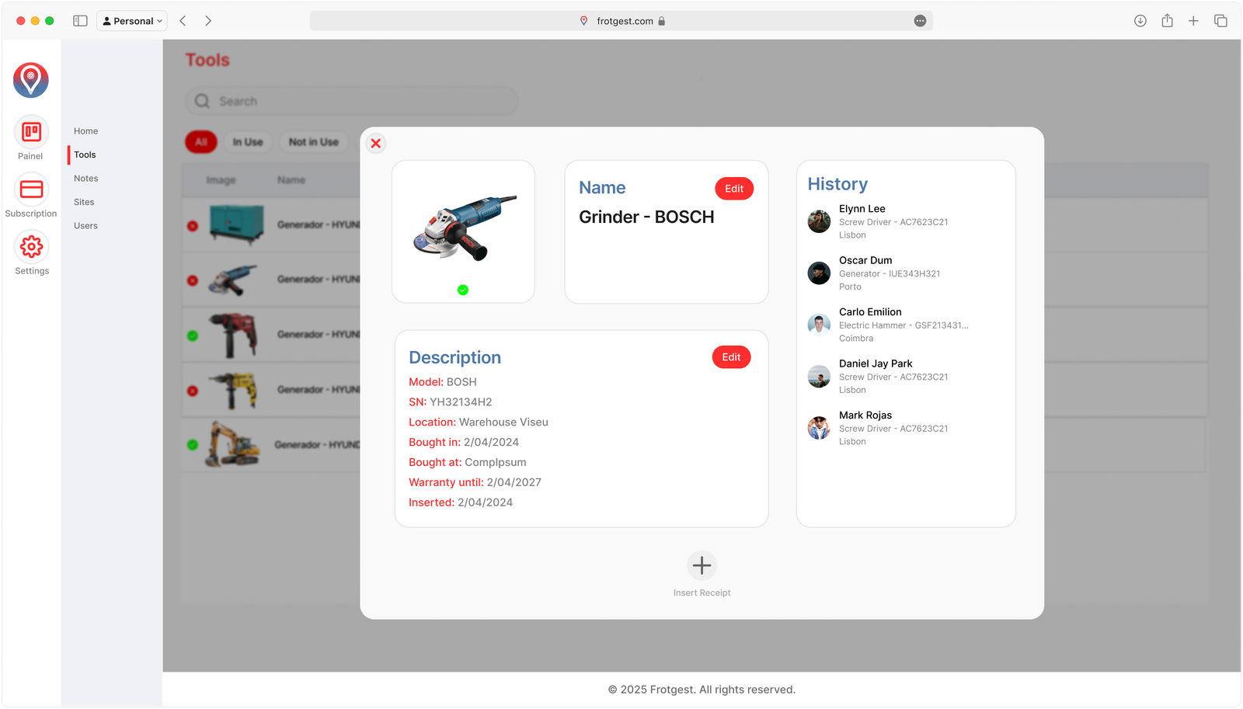Open the page options ellipsis in address bar
1243x709 pixels.
(x=920, y=21)
